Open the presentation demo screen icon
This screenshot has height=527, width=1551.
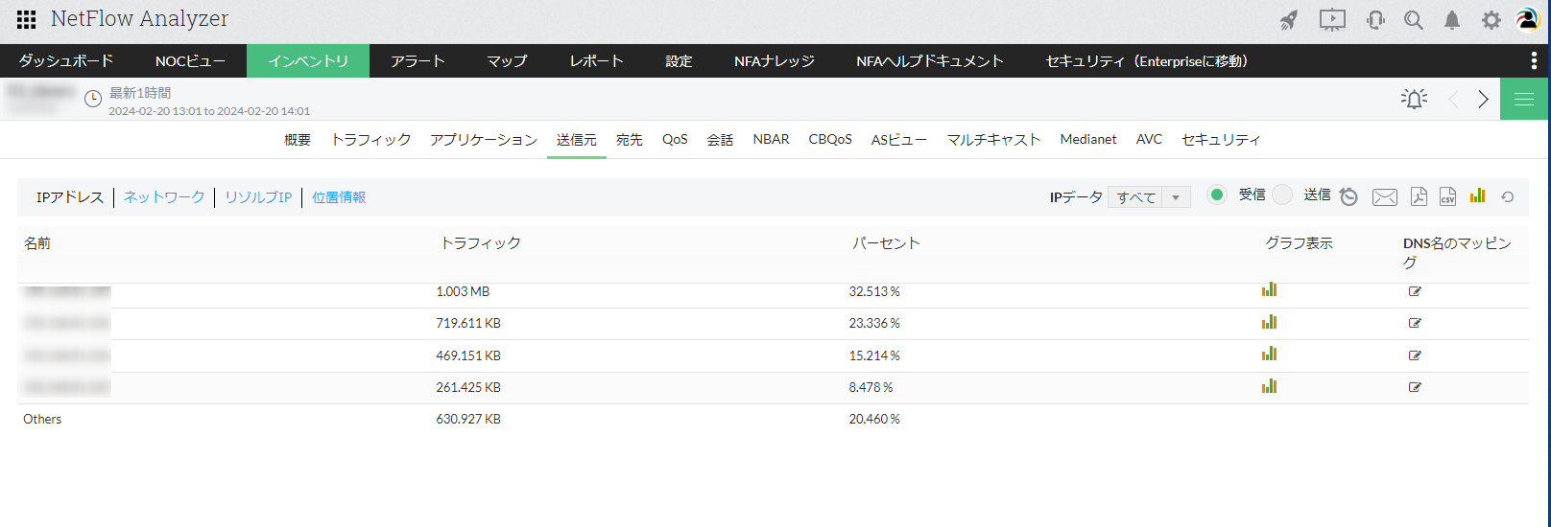pyautogui.click(x=1332, y=20)
